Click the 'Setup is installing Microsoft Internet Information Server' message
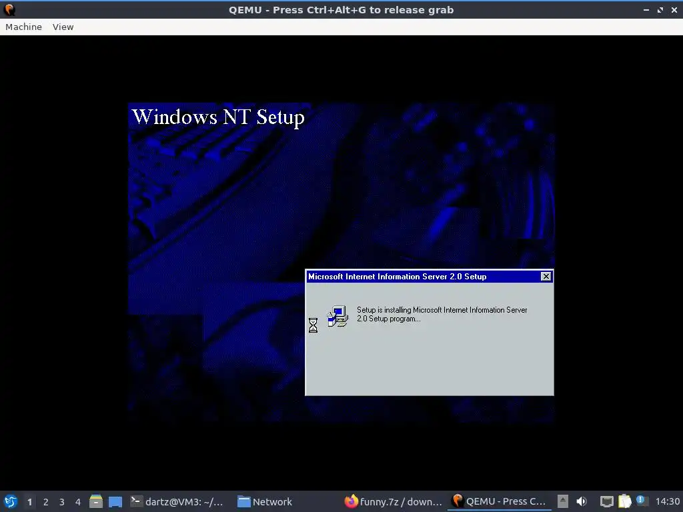The height and width of the screenshot is (512, 683). click(442, 314)
